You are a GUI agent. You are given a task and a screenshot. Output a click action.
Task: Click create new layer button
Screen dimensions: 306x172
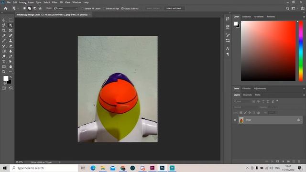coord(294,161)
